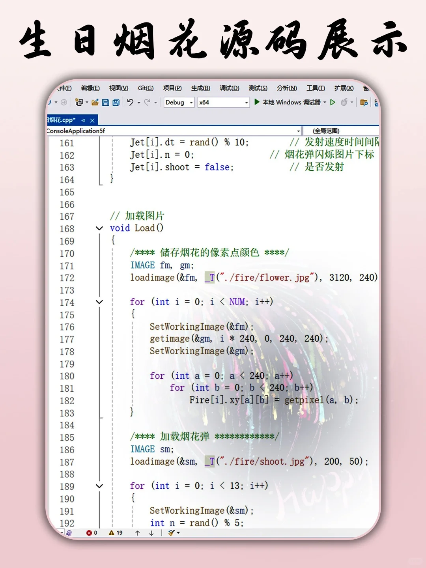426x568 pixels.
Task: Click the Redo arrow icon
Action: point(147,103)
